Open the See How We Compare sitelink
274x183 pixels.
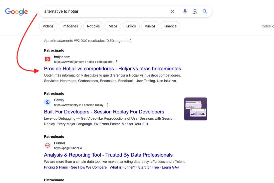pyautogui.click(x=89, y=167)
